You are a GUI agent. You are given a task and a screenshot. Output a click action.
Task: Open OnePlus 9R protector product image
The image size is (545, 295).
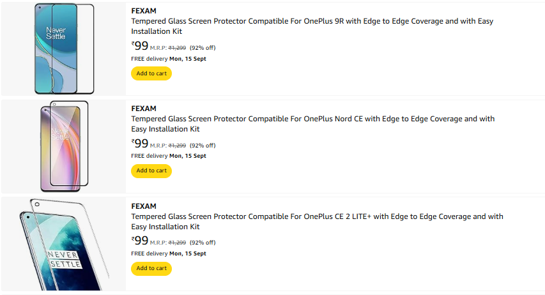[64, 49]
